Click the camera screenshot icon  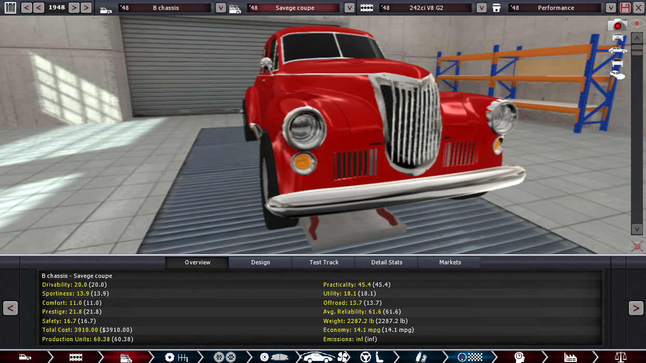click(617, 24)
